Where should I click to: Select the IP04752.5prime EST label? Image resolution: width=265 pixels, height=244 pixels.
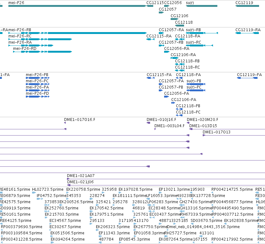tap(52, 196)
